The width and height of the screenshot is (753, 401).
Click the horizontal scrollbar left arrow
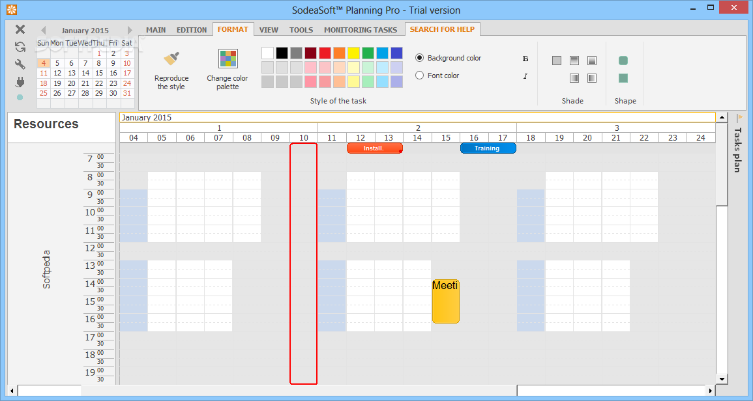pyautogui.click(x=12, y=391)
